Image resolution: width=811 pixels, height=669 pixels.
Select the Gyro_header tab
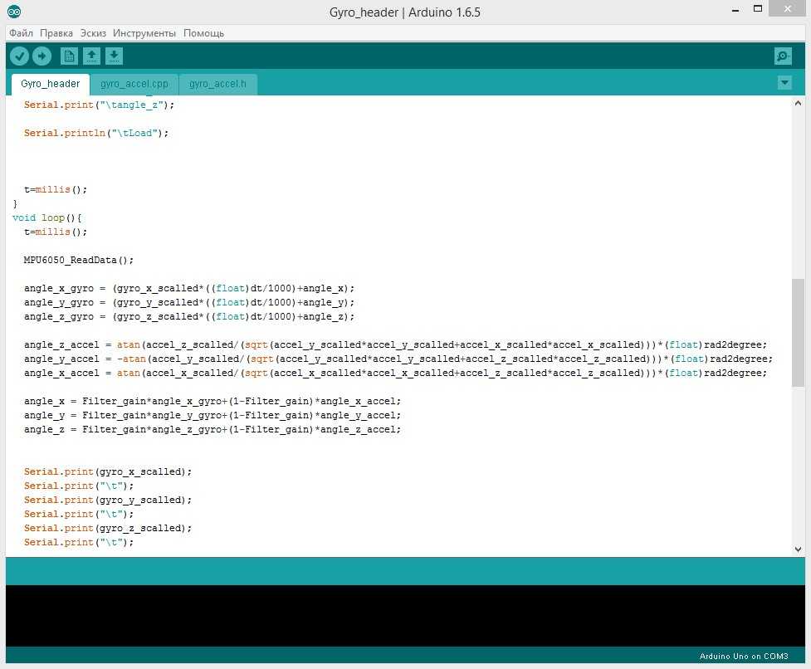click(51, 84)
